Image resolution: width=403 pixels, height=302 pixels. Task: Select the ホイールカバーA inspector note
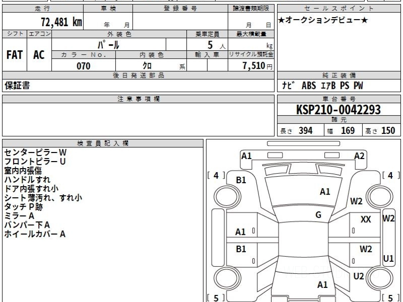point(35,234)
